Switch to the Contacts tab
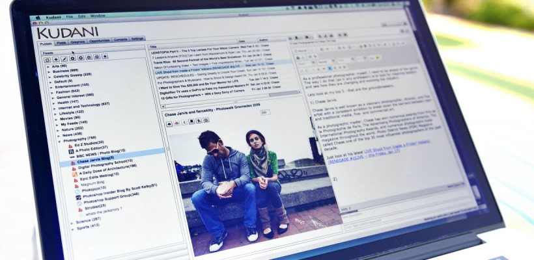This screenshot has width=534, height=260. [120, 40]
